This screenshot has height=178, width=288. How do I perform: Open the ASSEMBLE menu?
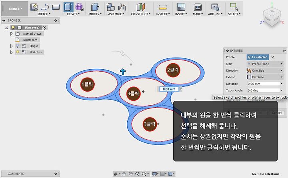[116, 14]
